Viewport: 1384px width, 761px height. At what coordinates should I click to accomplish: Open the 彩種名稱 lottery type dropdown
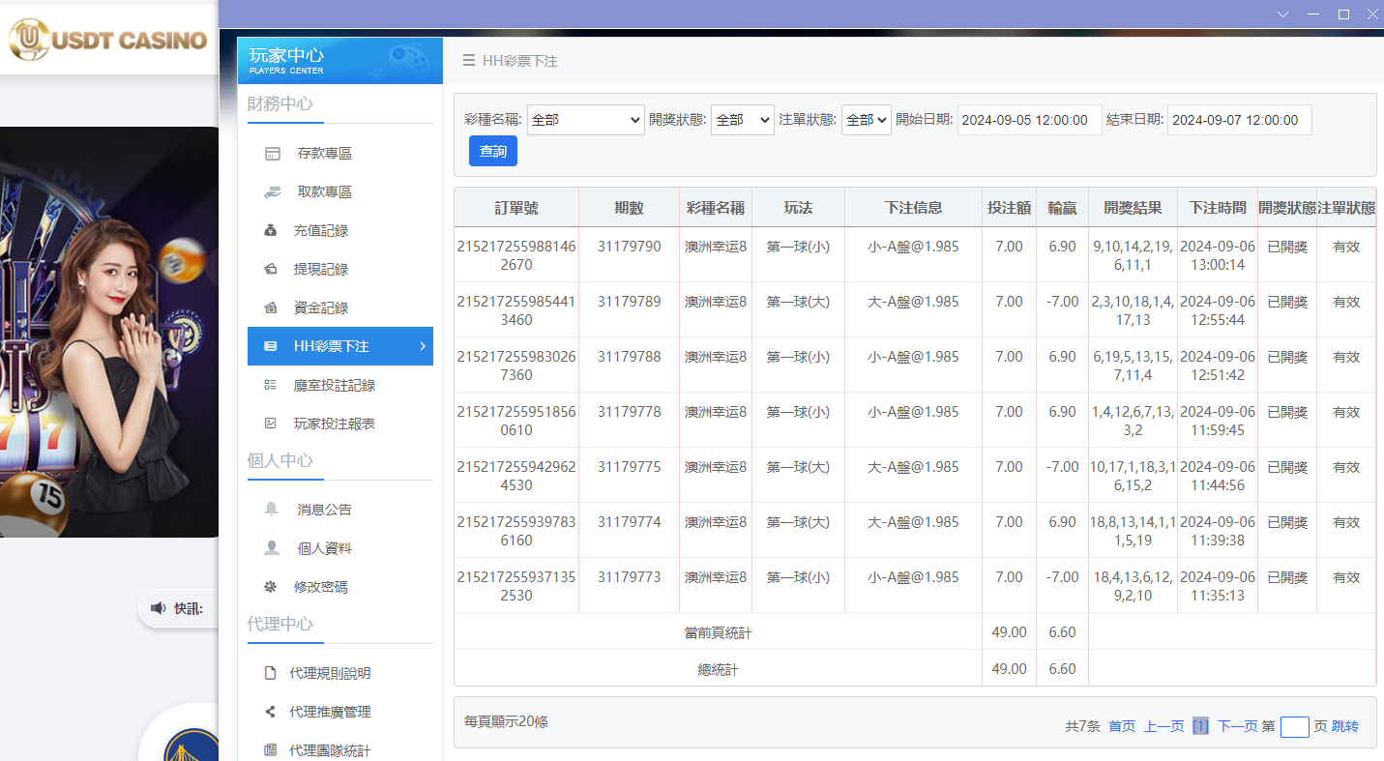[585, 120]
